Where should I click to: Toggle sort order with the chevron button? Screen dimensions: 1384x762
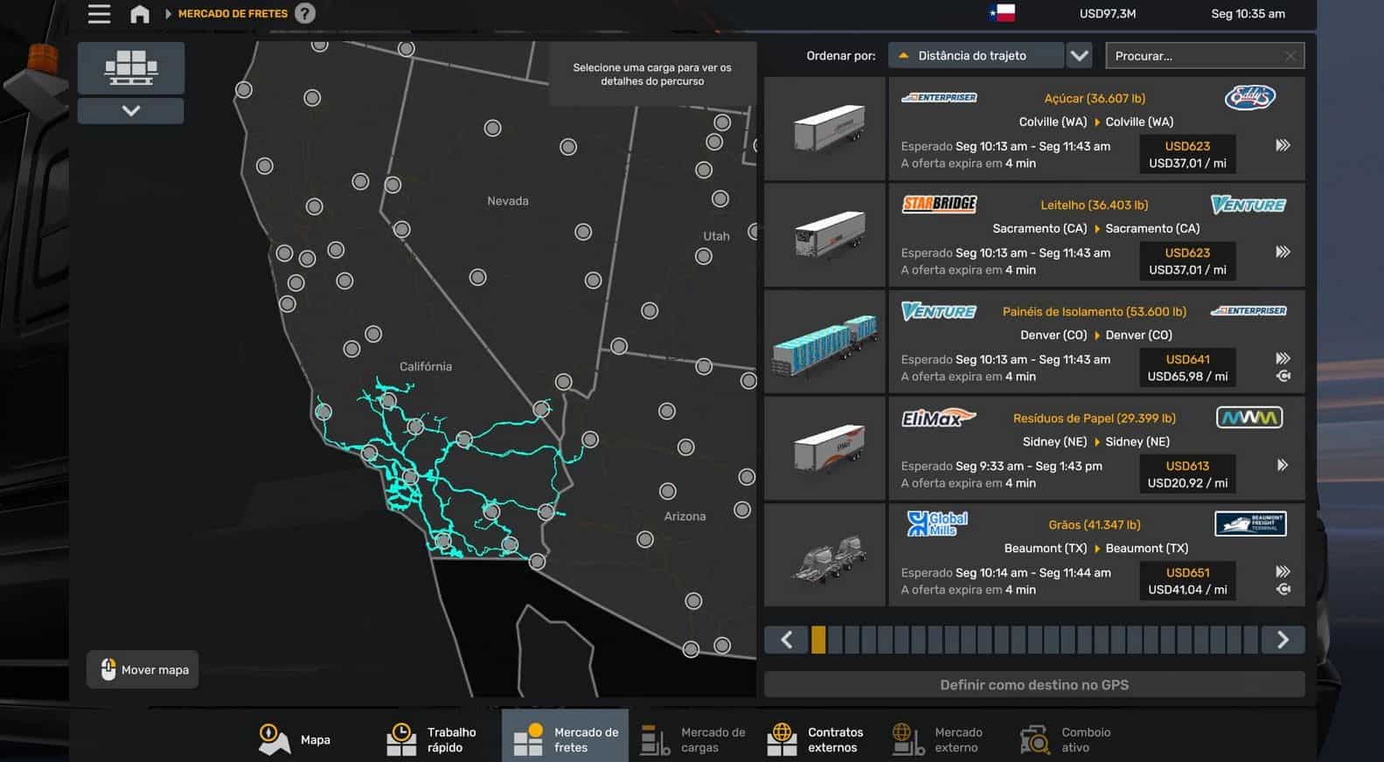coord(1080,56)
